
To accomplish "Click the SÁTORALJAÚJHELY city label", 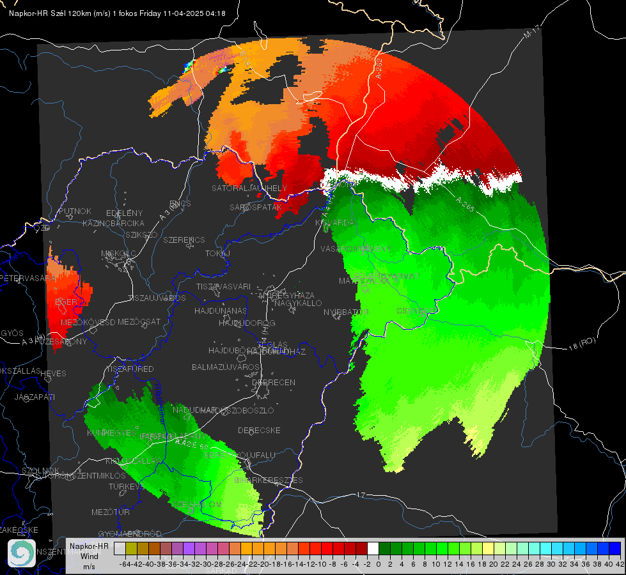I will click(249, 188).
